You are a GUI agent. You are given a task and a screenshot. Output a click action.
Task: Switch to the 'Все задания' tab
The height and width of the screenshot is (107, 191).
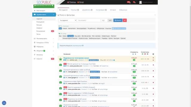click(x=63, y=10)
